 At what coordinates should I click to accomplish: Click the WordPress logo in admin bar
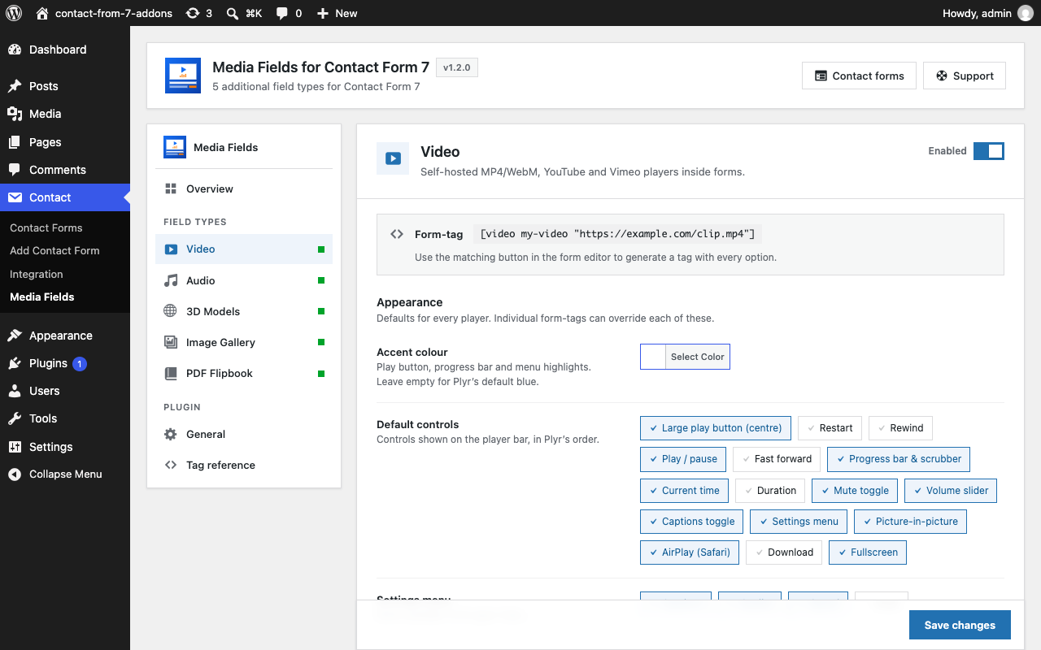pyautogui.click(x=14, y=13)
